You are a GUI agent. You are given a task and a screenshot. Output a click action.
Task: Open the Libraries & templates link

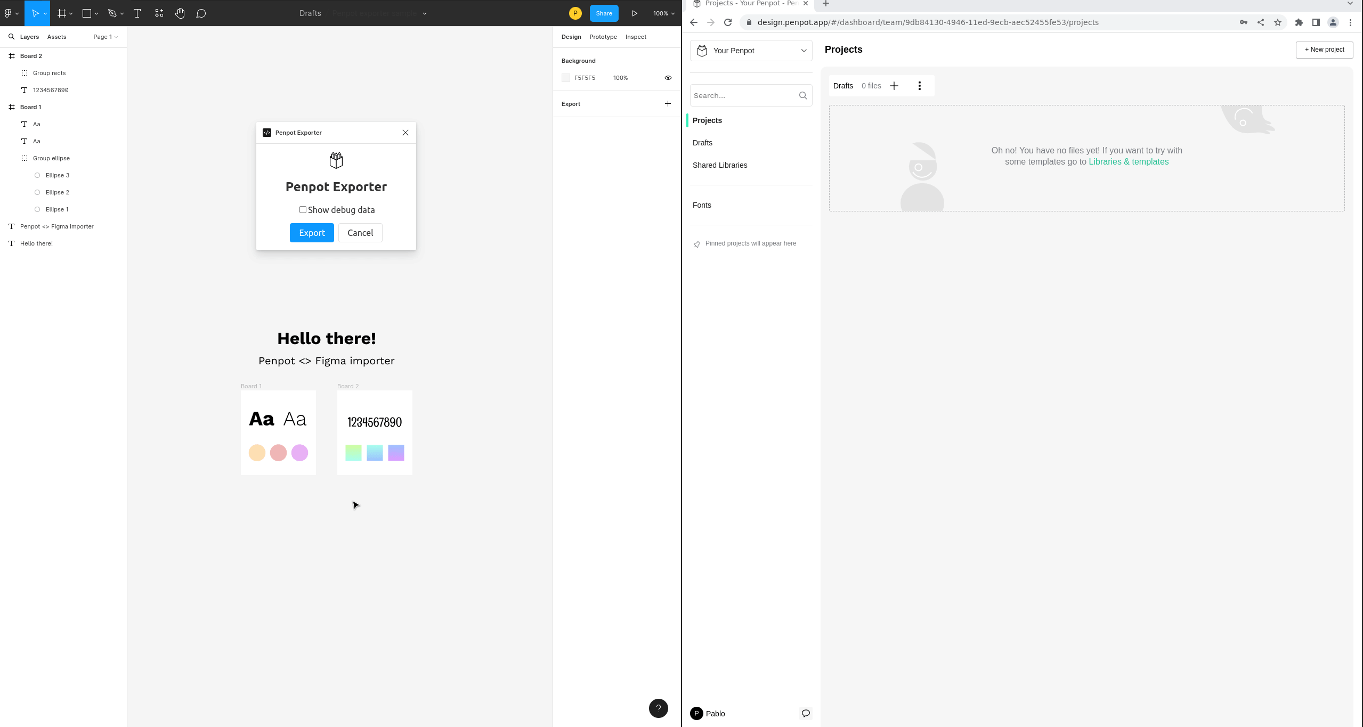1128,162
